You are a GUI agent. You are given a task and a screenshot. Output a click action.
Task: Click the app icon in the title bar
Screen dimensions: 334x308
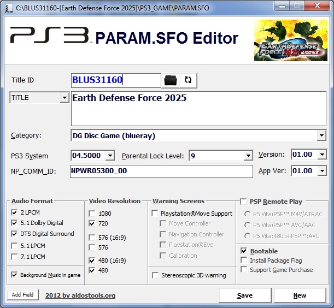click(x=9, y=8)
